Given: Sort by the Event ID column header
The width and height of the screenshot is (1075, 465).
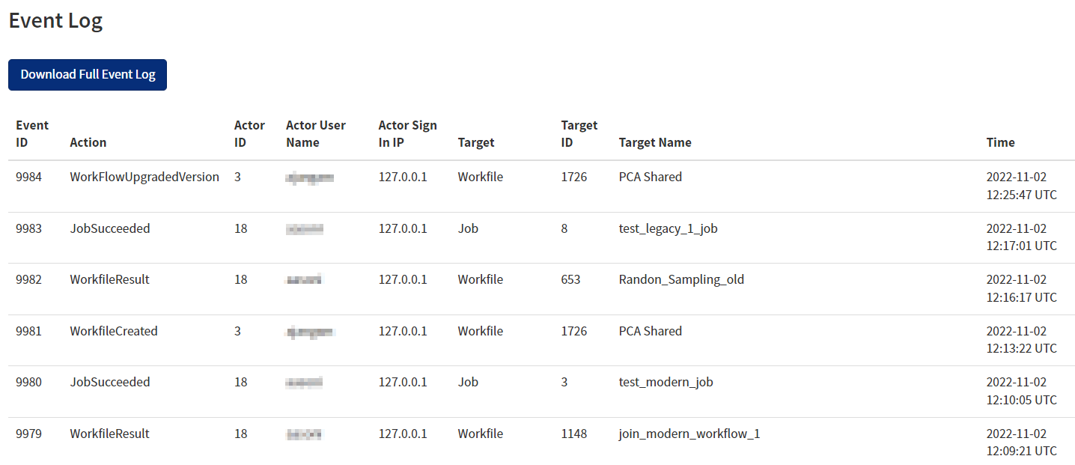Looking at the screenshot, I should click(x=32, y=133).
